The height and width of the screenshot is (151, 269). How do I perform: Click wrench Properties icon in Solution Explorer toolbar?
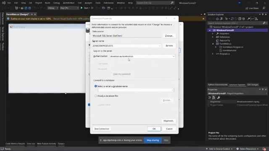click(248, 19)
